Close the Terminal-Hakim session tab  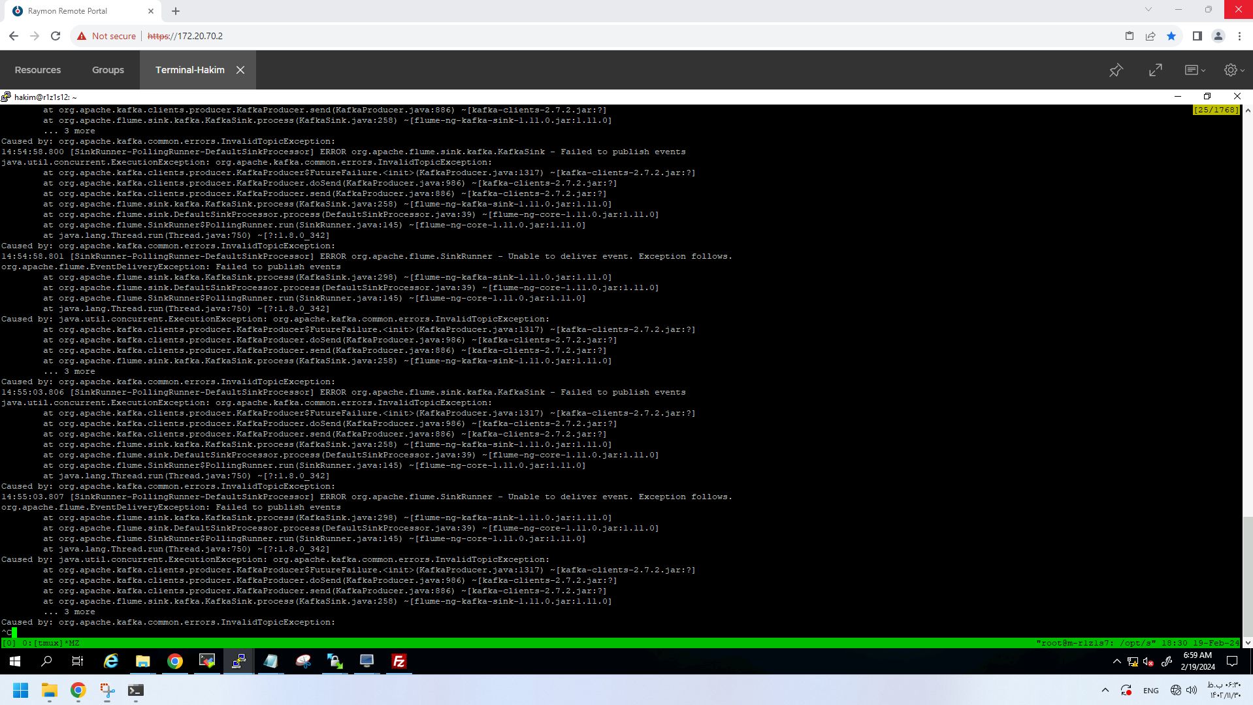tap(240, 70)
